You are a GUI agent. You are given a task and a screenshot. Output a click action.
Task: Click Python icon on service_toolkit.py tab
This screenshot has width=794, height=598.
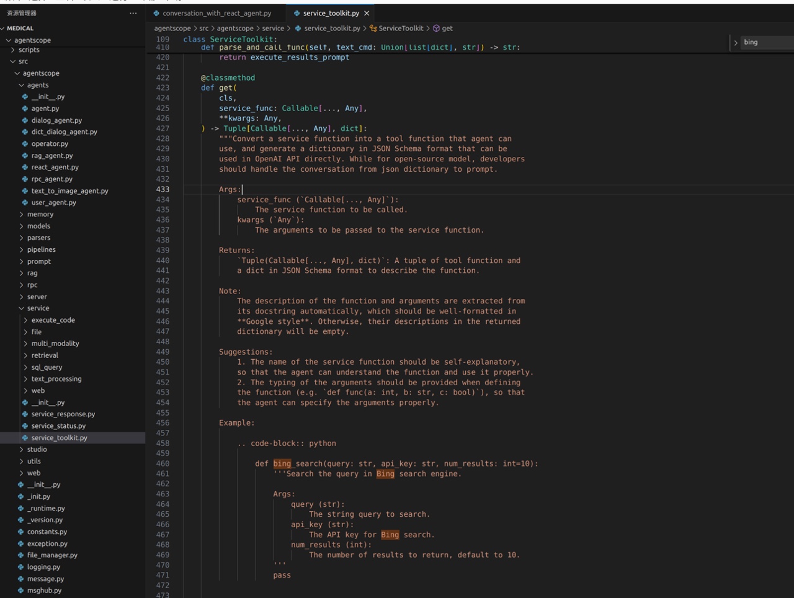click(x=297, y=13)
